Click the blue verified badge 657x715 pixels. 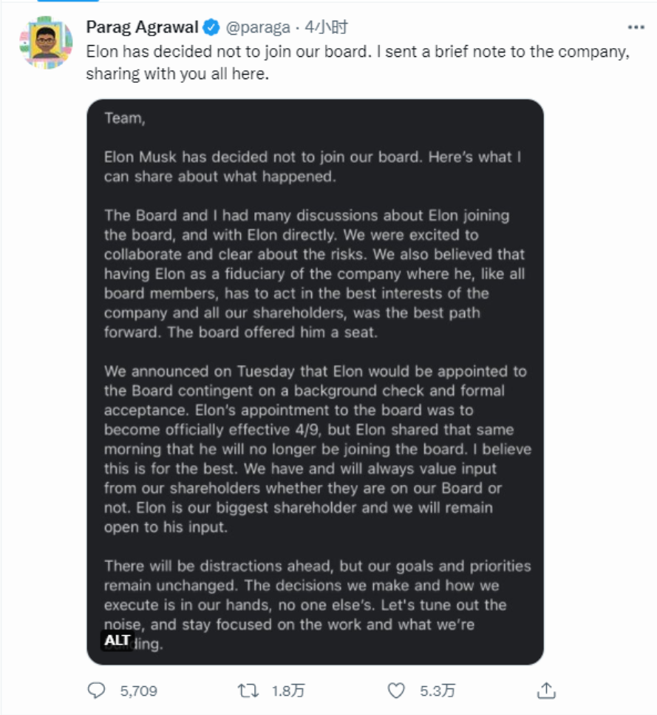pyautogui.click(x=211, y=28)
